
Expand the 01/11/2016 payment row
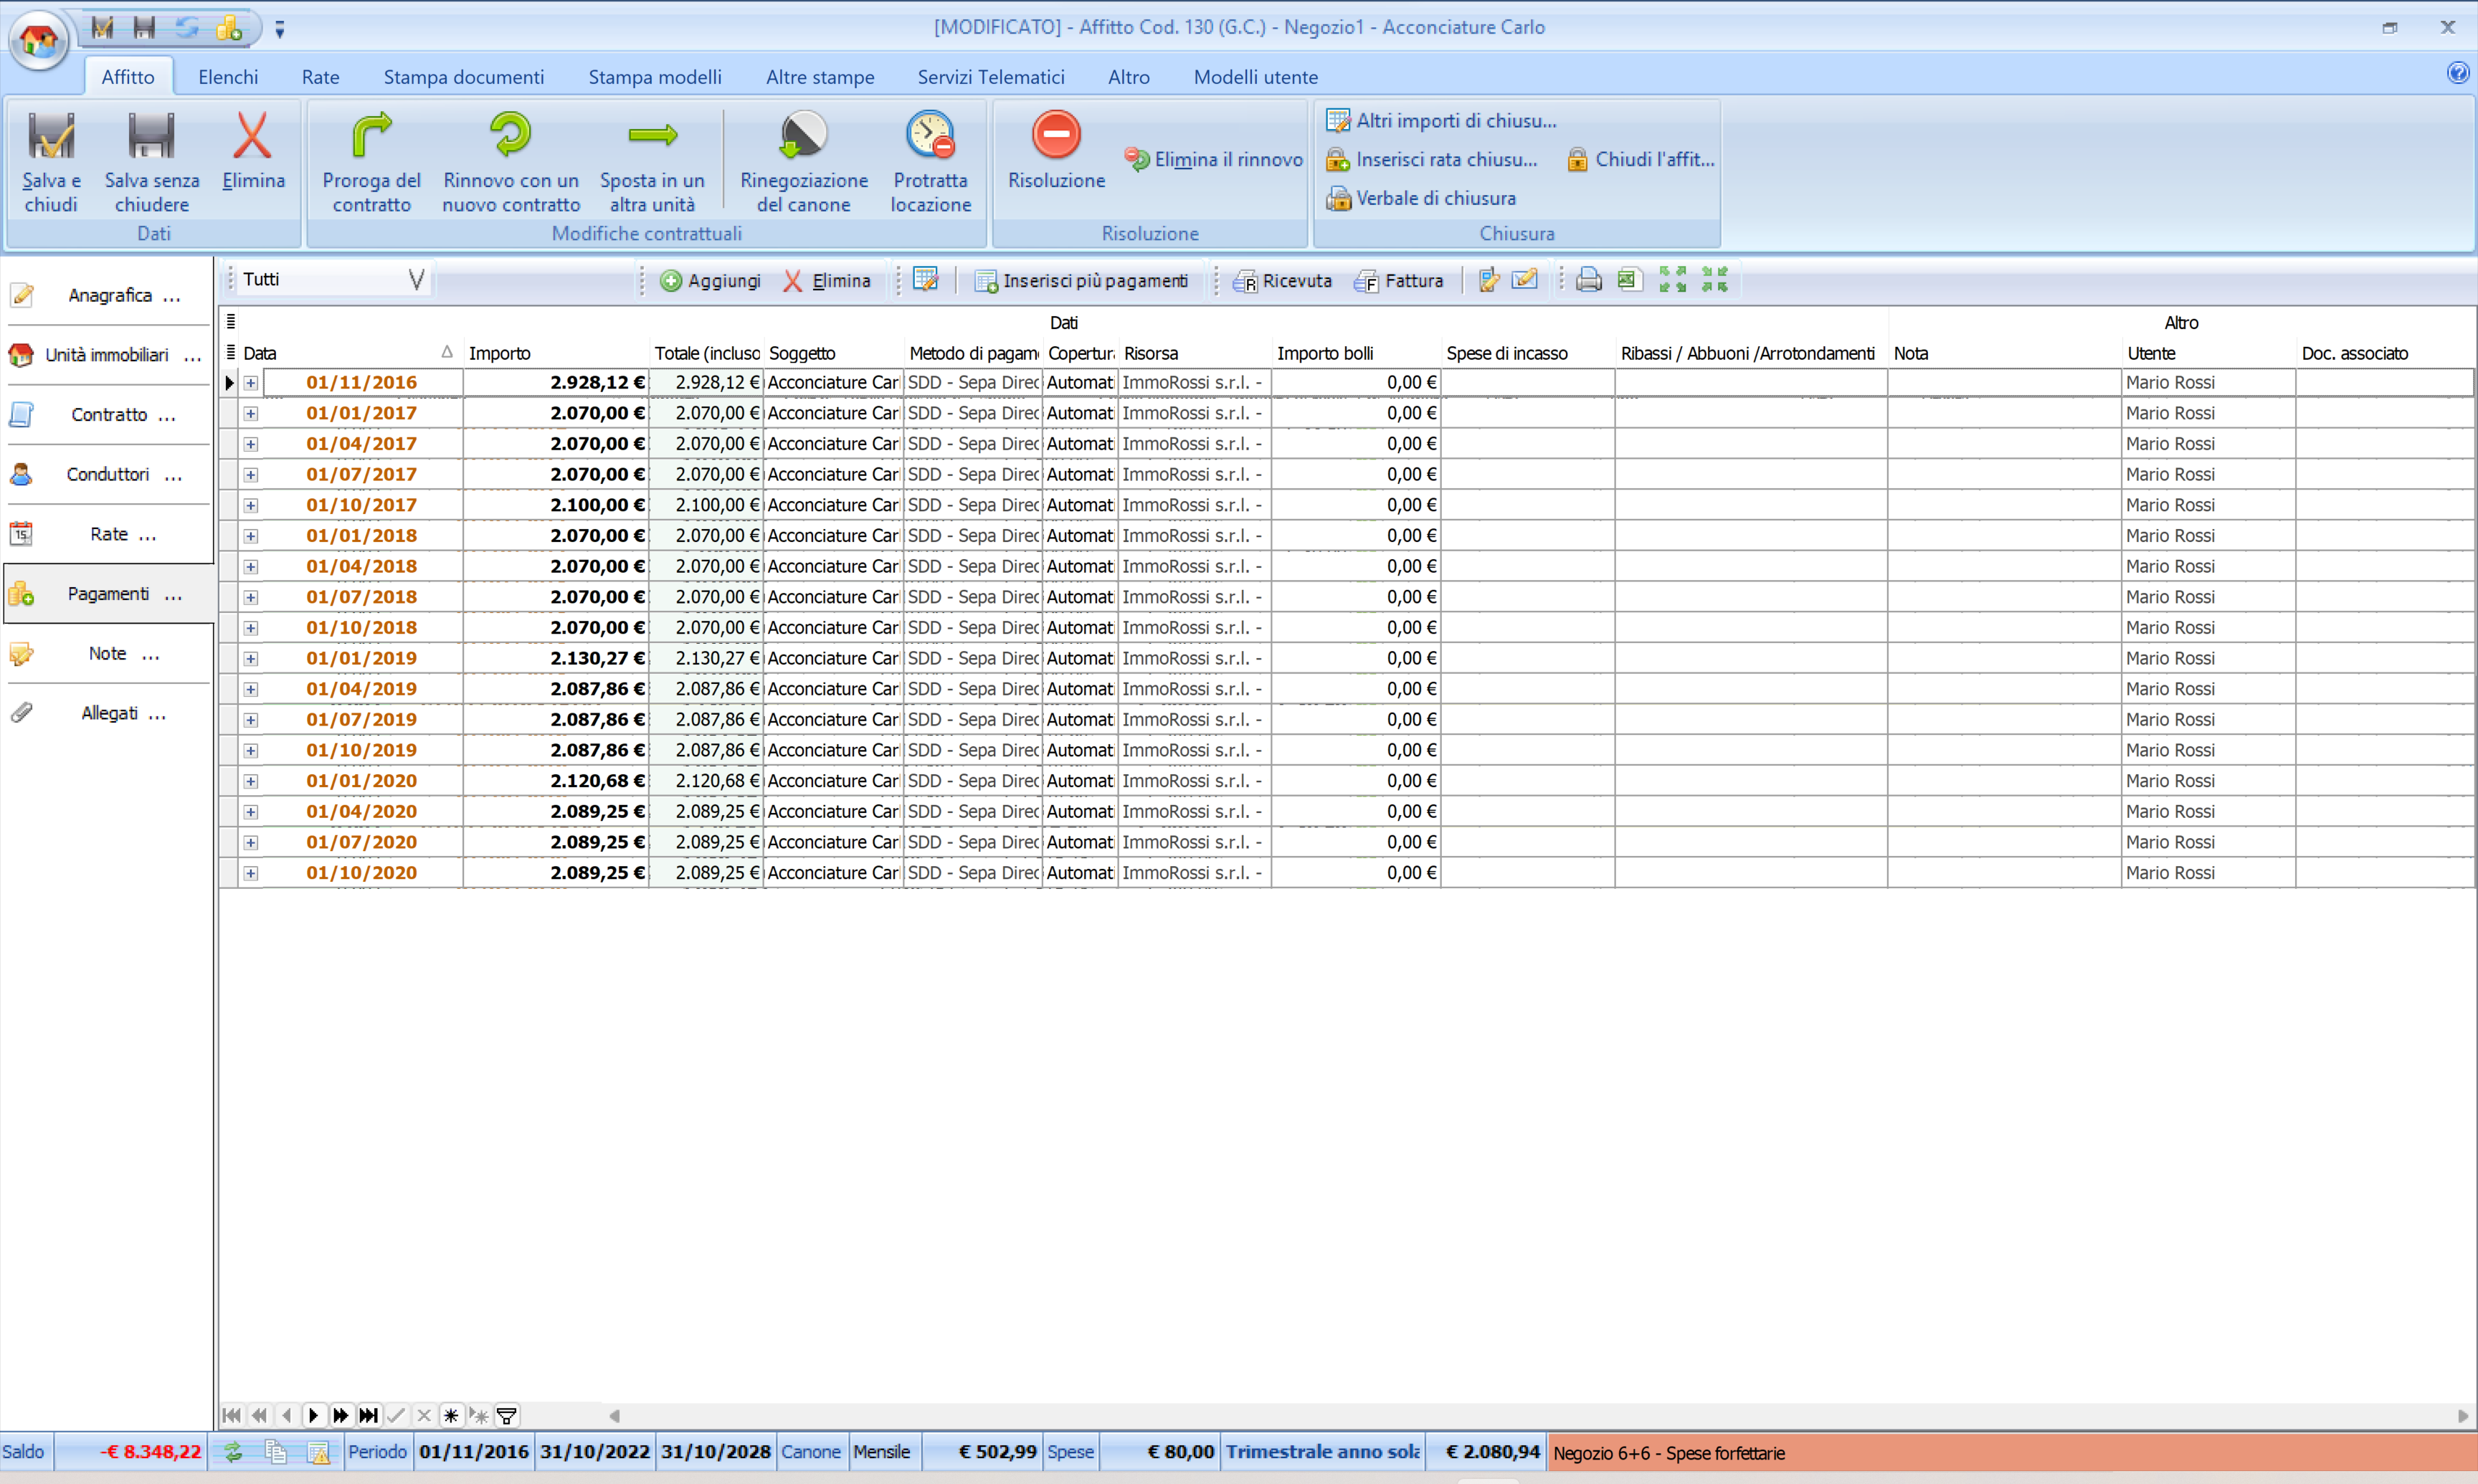coord(251,383)
